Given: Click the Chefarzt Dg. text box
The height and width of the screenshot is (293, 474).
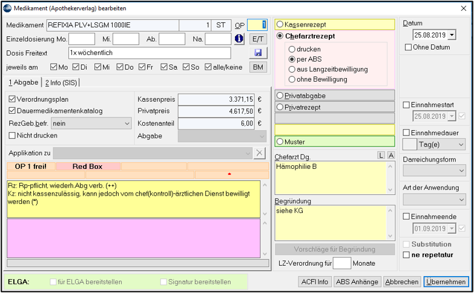Looking at the screenshot, I should pos(335,178).
